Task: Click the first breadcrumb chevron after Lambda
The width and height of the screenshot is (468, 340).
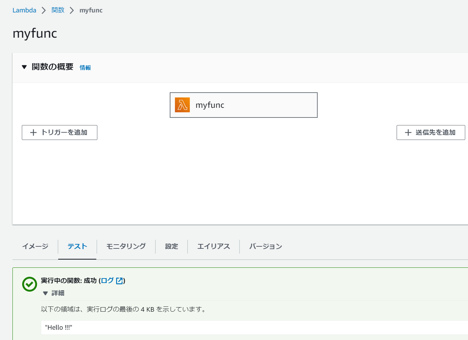Action: click(44, 10)
